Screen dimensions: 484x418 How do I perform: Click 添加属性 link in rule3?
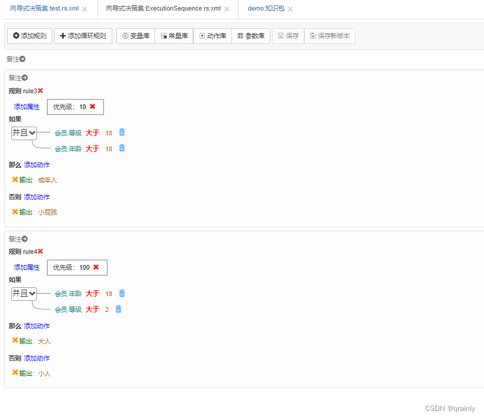pyautogui.click(x=26, y=107)
